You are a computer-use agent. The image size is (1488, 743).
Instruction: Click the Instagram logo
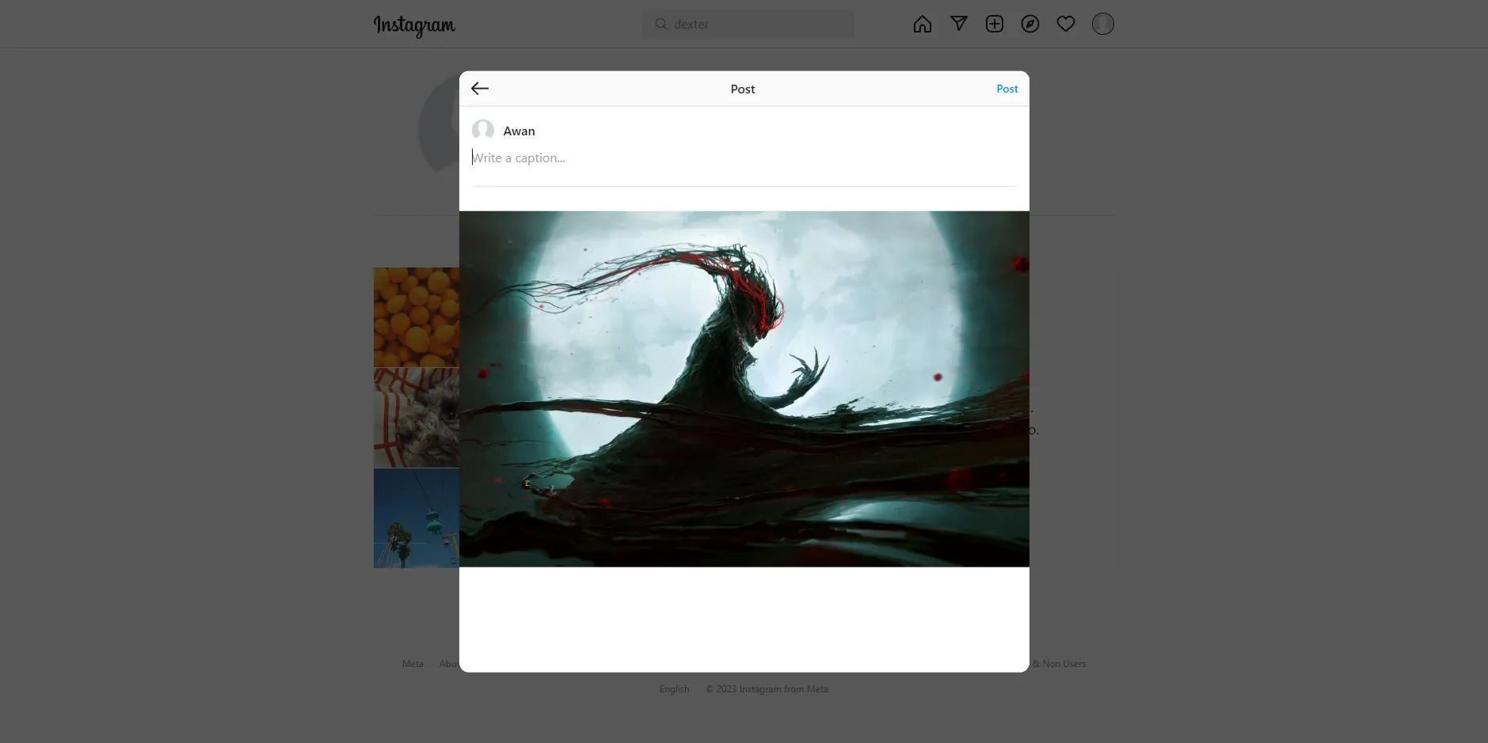tap(414, 25)
